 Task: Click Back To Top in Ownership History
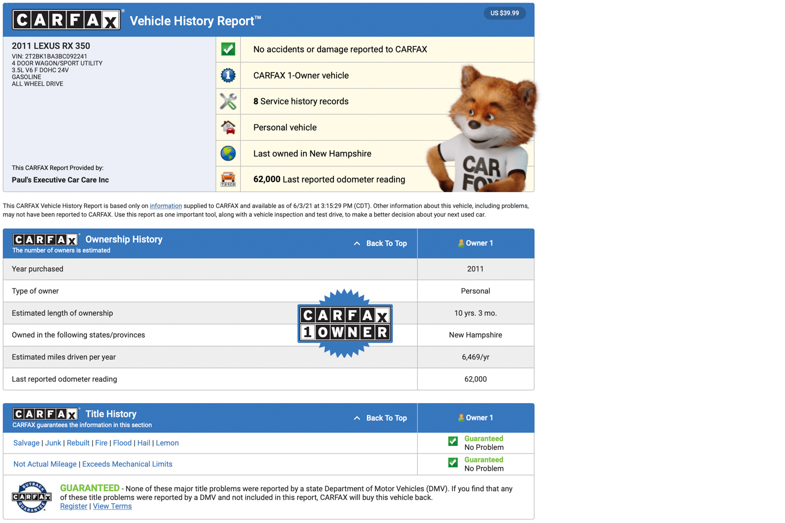pyautogui.click(x=380, y=244)
